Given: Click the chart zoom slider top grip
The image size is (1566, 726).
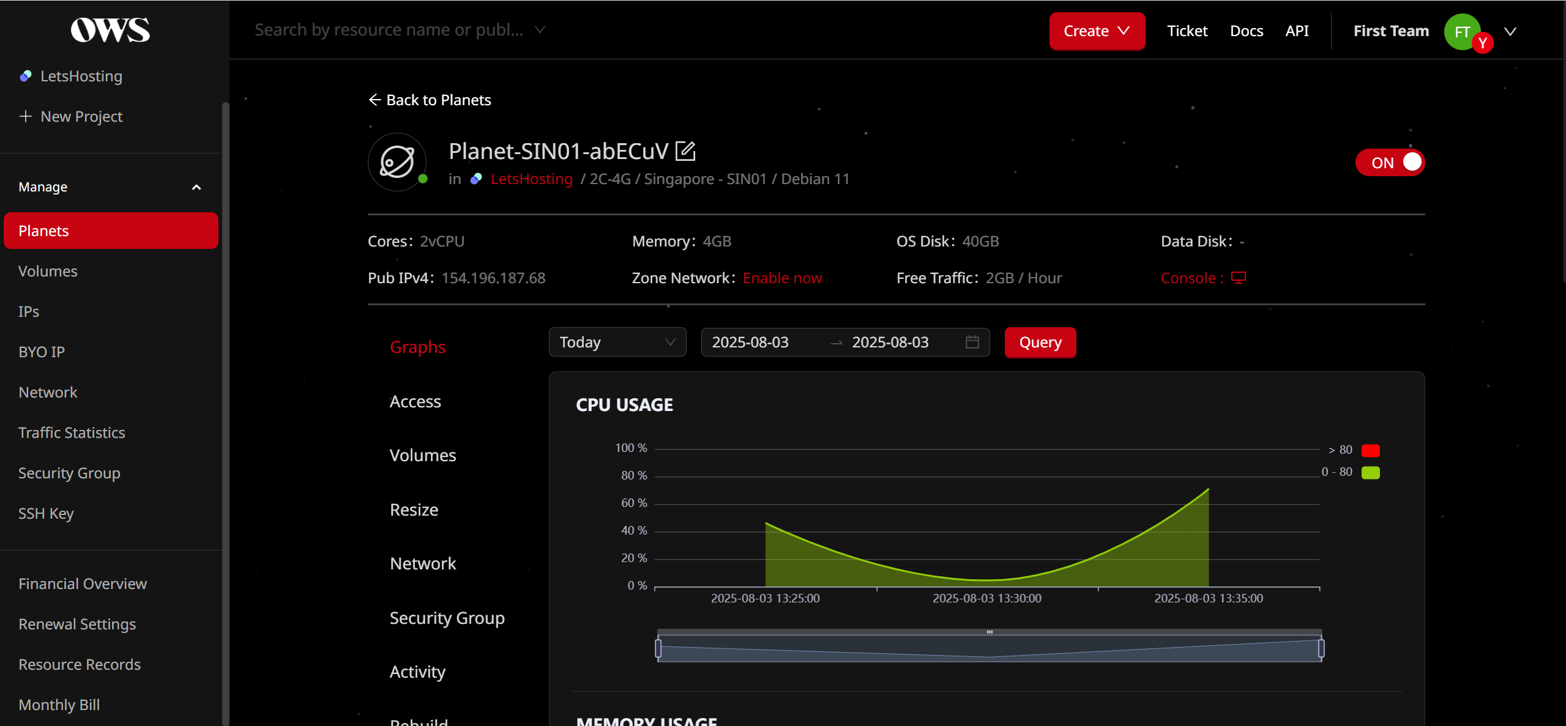Looking at the screenshot, I should 990,632.
